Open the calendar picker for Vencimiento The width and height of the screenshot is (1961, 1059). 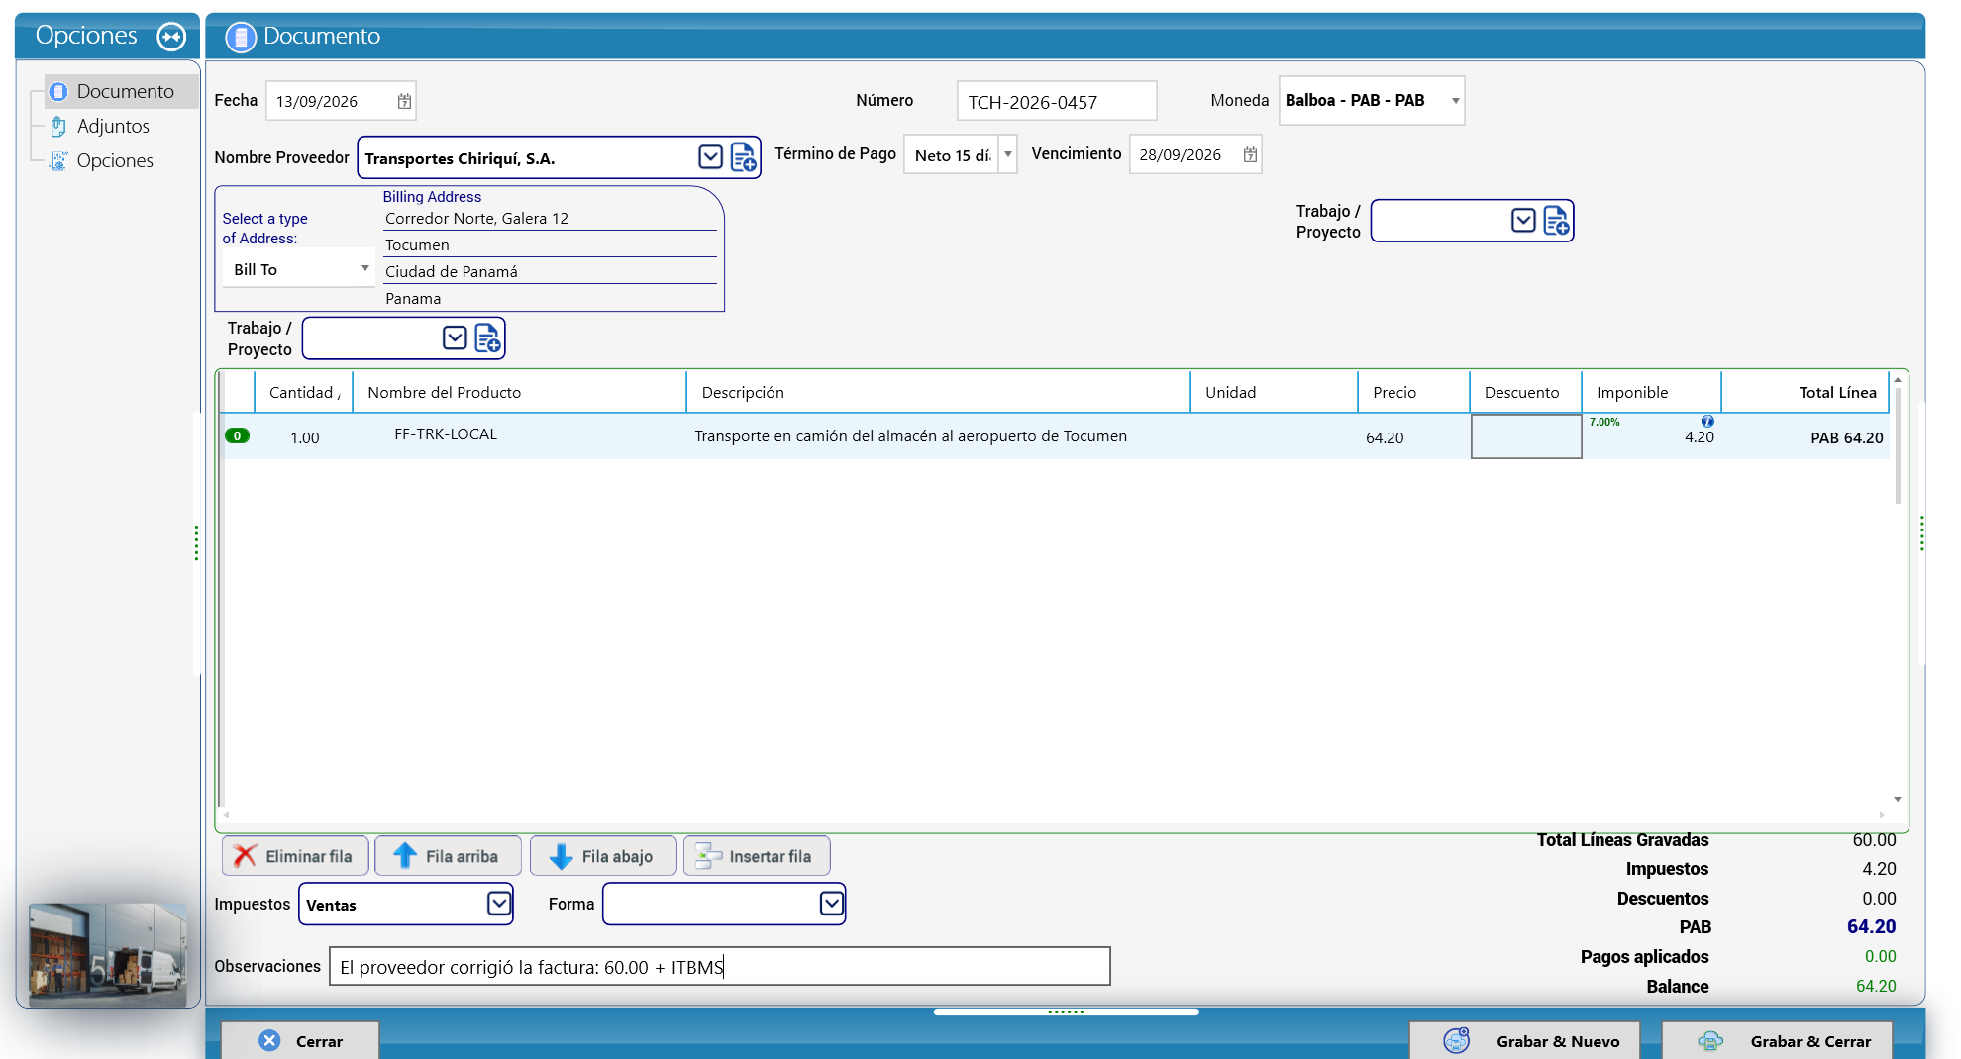(x=1250, y=154)
